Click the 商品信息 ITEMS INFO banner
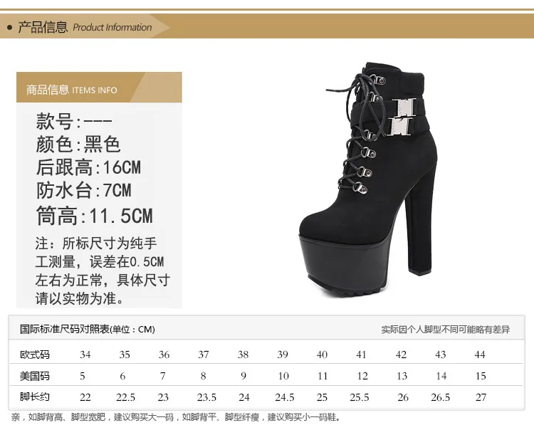This screenshot has height=430, width=534. pos(99,87)
